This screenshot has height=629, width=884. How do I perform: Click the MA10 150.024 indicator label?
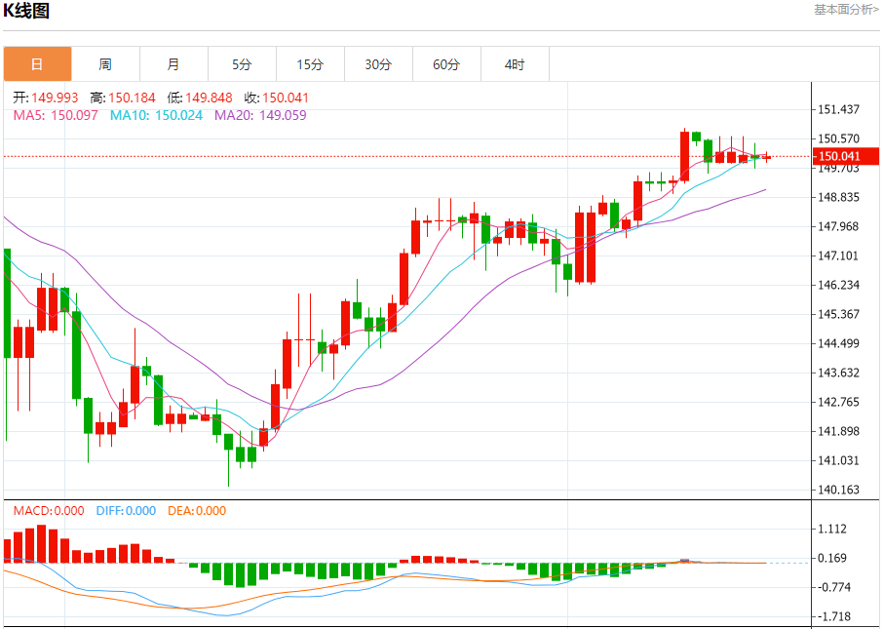(156, 116)
